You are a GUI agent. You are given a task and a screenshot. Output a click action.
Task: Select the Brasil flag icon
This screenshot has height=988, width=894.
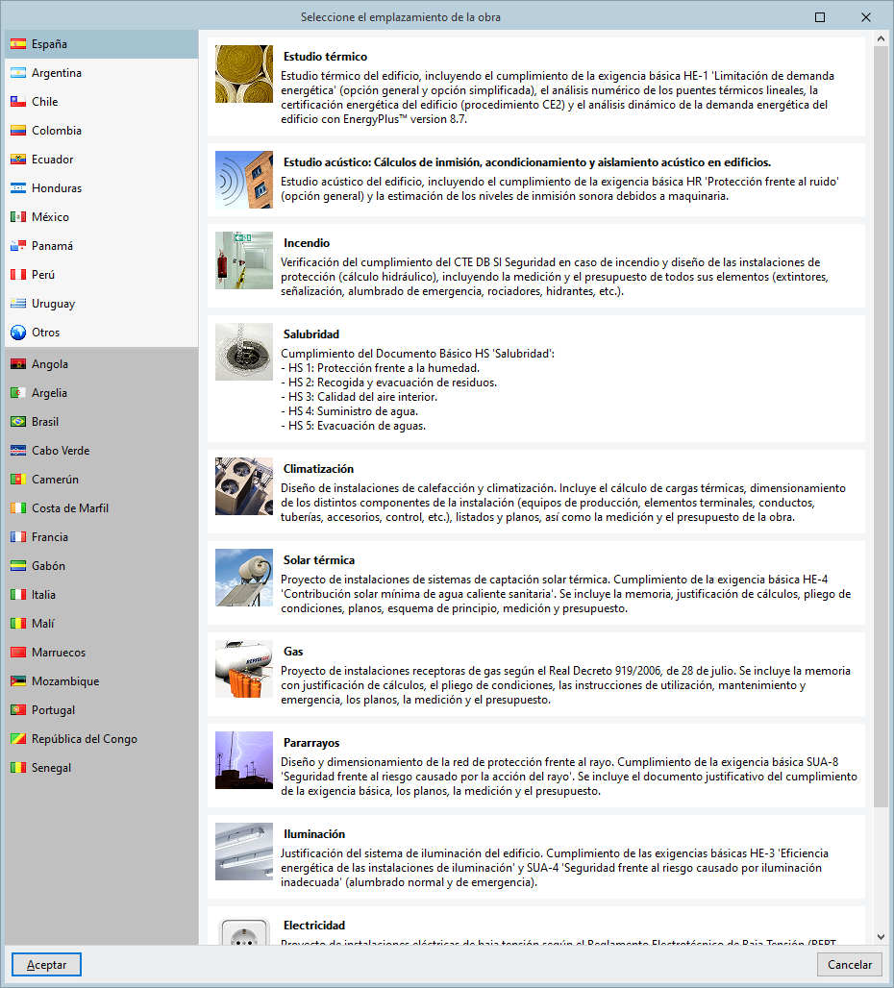click(x=18, y=422)
